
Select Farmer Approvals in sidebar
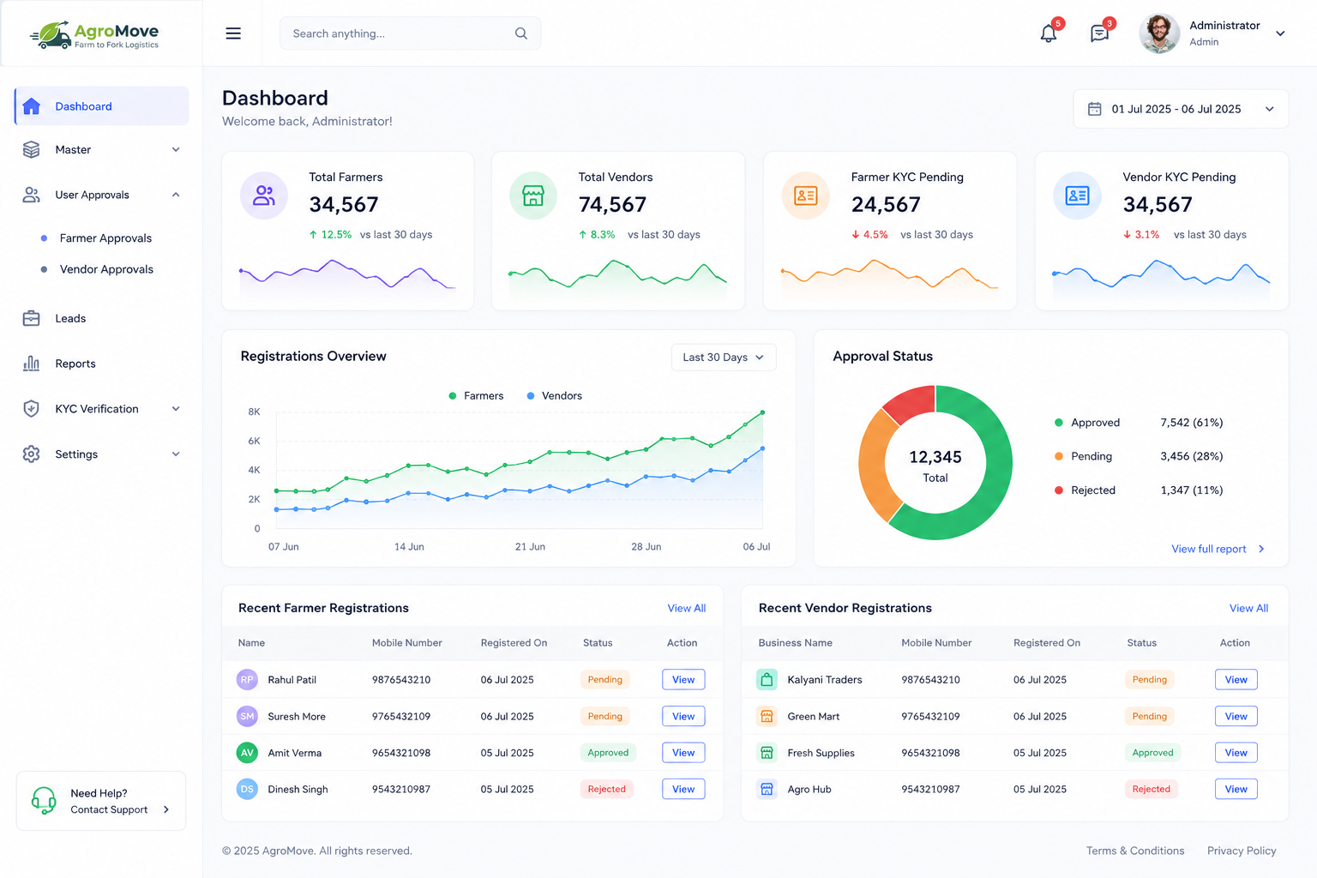[105, 238]
